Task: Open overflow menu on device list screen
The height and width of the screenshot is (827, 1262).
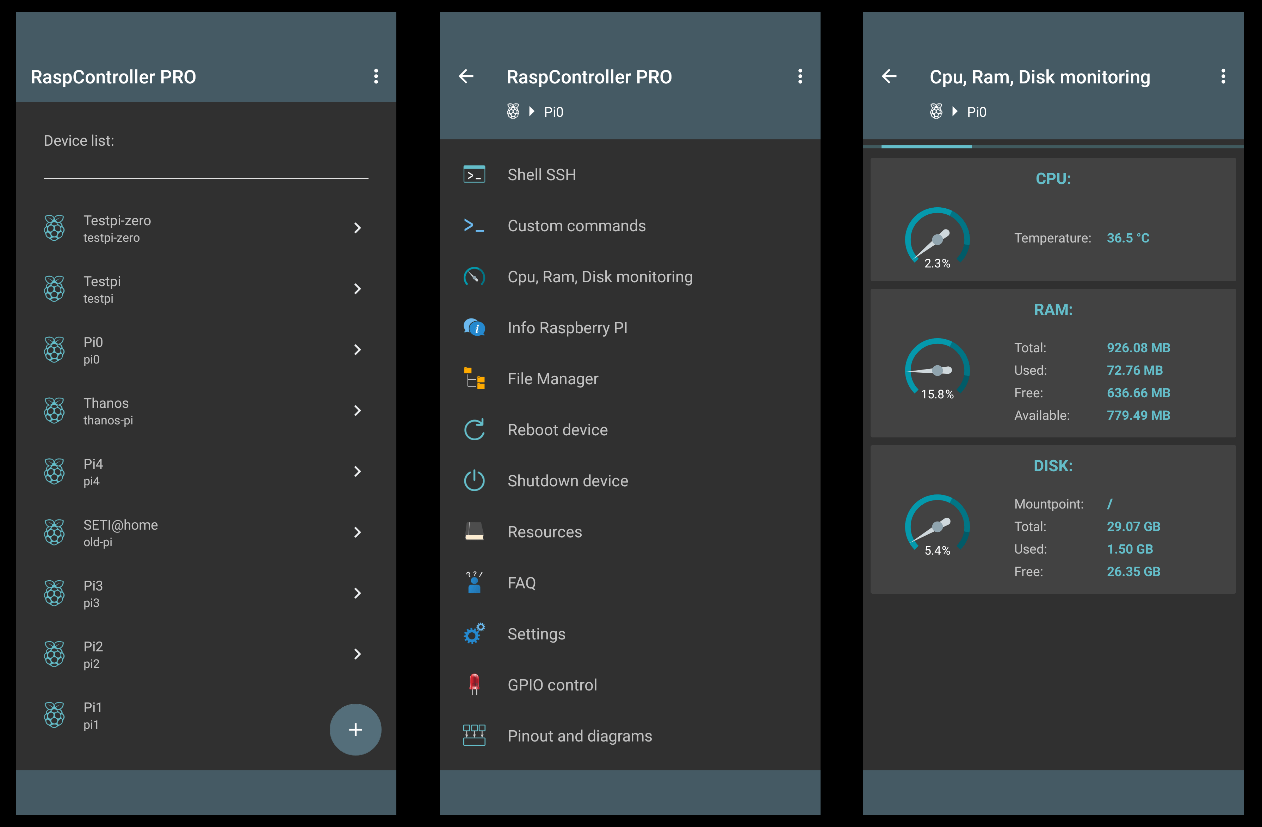Action: 376,76
